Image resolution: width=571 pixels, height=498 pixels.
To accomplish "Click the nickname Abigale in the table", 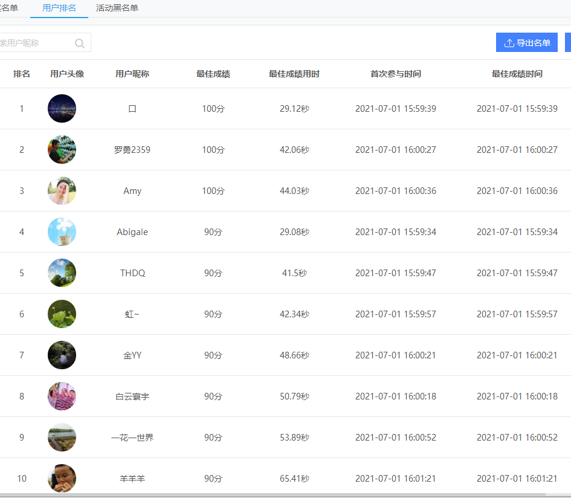I will point(132,232).
